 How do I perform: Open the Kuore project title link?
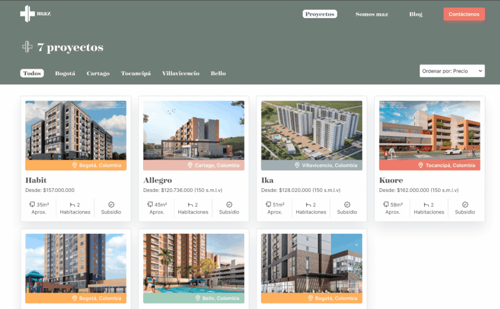(391, 180)
